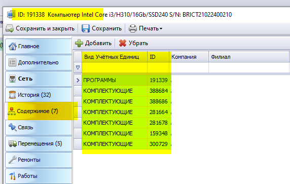Open the Работы tab

[39, 176]
